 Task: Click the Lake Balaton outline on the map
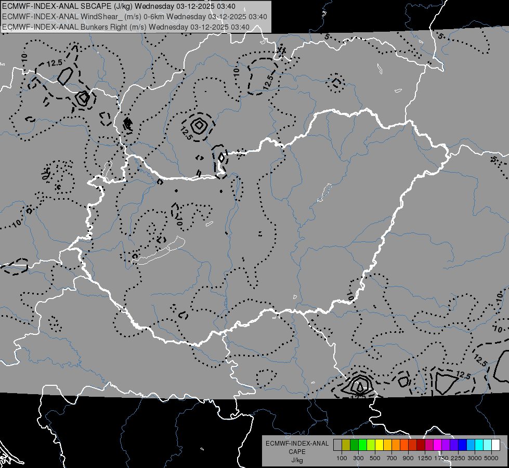coord(158,251)
